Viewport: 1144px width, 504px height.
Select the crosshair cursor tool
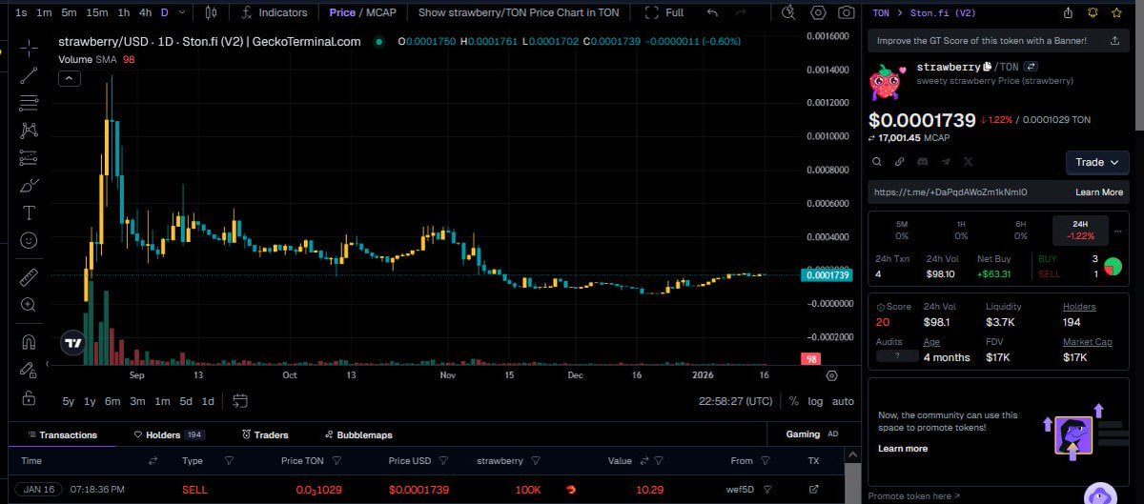[29, 47]
